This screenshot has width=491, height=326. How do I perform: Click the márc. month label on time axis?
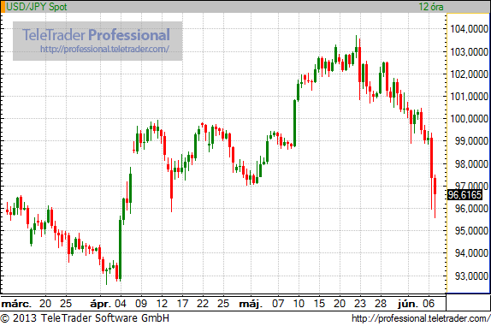(16, 304)
